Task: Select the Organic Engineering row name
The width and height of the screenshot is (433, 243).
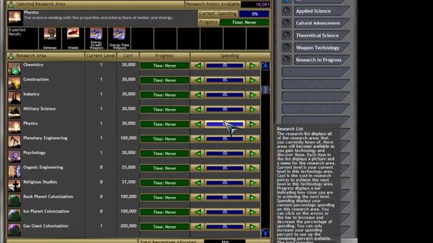Action: (x=43, y=167)
